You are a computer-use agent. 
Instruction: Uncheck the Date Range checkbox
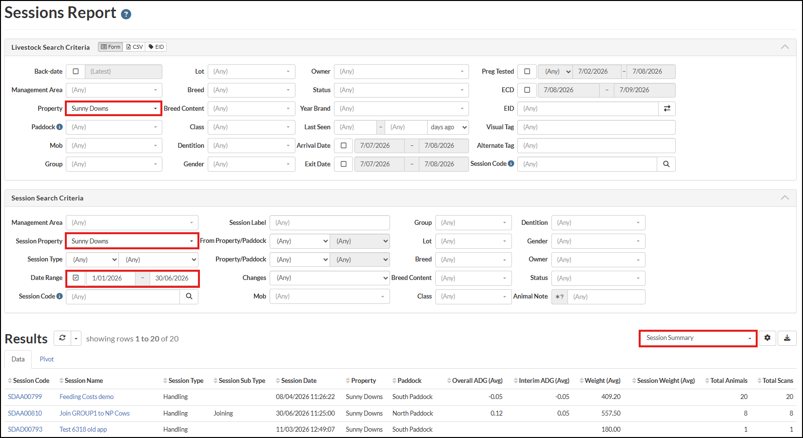76,278
